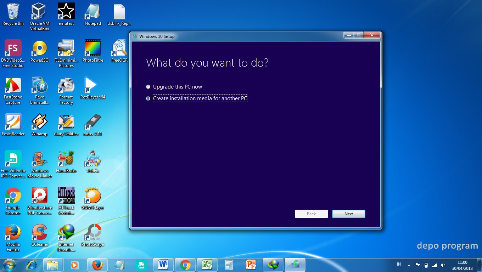Open the clock showing 11:00 30/04/2018

click(462, 265)
